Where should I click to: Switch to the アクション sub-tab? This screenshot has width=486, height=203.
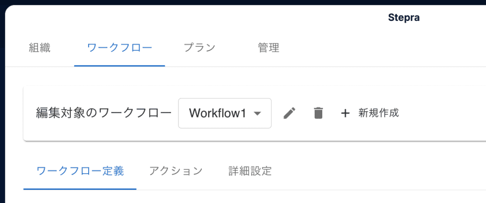pos(176,171)
